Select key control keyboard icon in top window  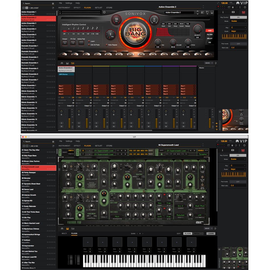coord(244,12)
